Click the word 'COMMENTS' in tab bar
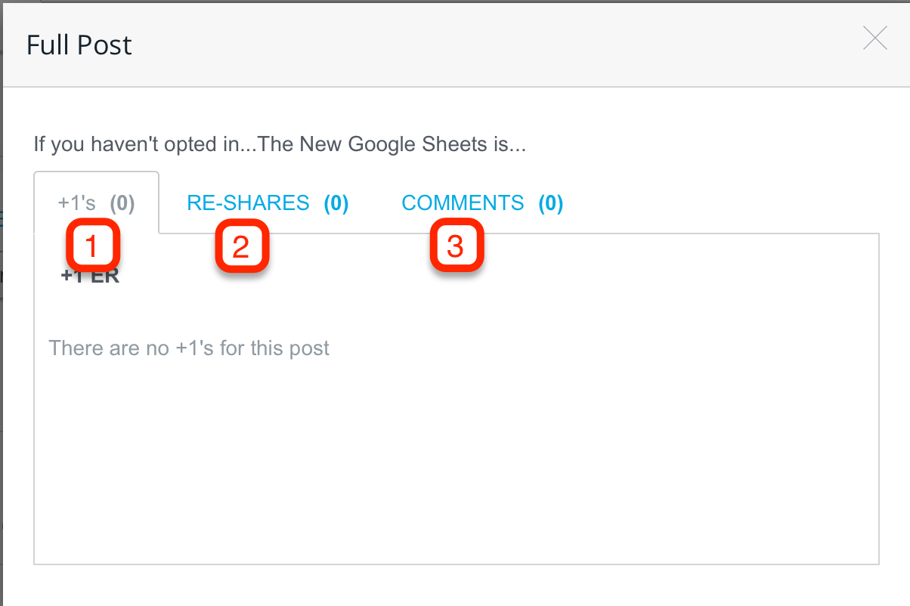This screenshot has width=910, height=606. (x=463, y=203)
